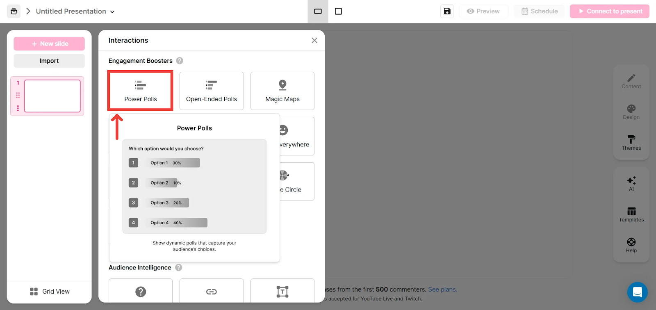Expand the Untitled Presentation title dropdown
The image size is (656, 310).
pos(112,12)
